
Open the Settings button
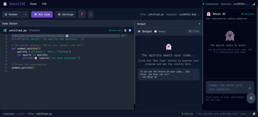66,14
